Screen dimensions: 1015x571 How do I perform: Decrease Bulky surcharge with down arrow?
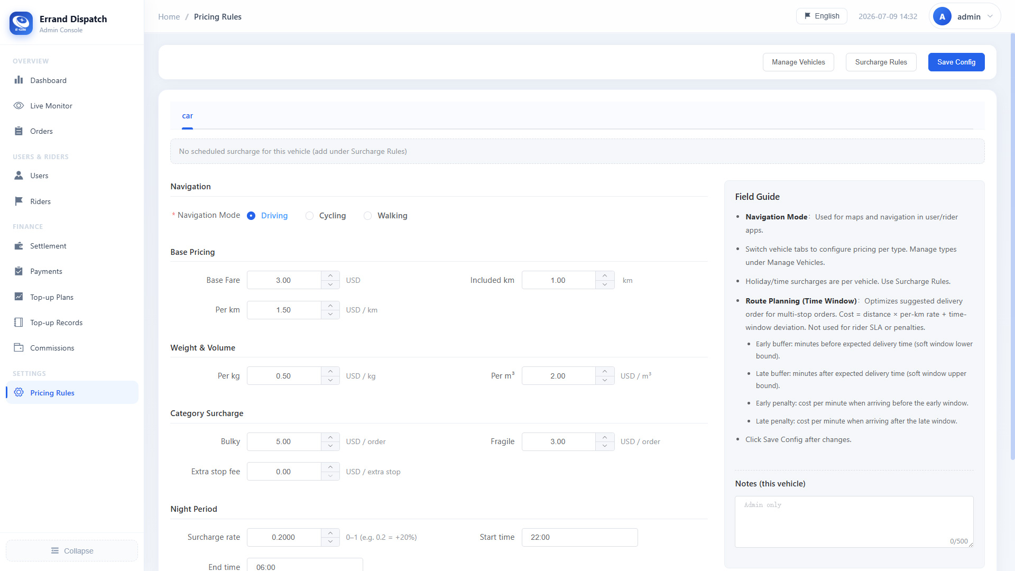[x=330, y=446]
